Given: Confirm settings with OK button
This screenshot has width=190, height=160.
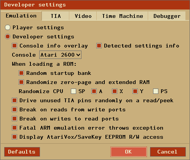Looking at the screenshot, I should 129,152.
